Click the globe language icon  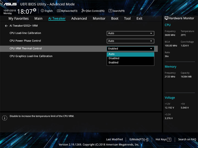[42, 11]
